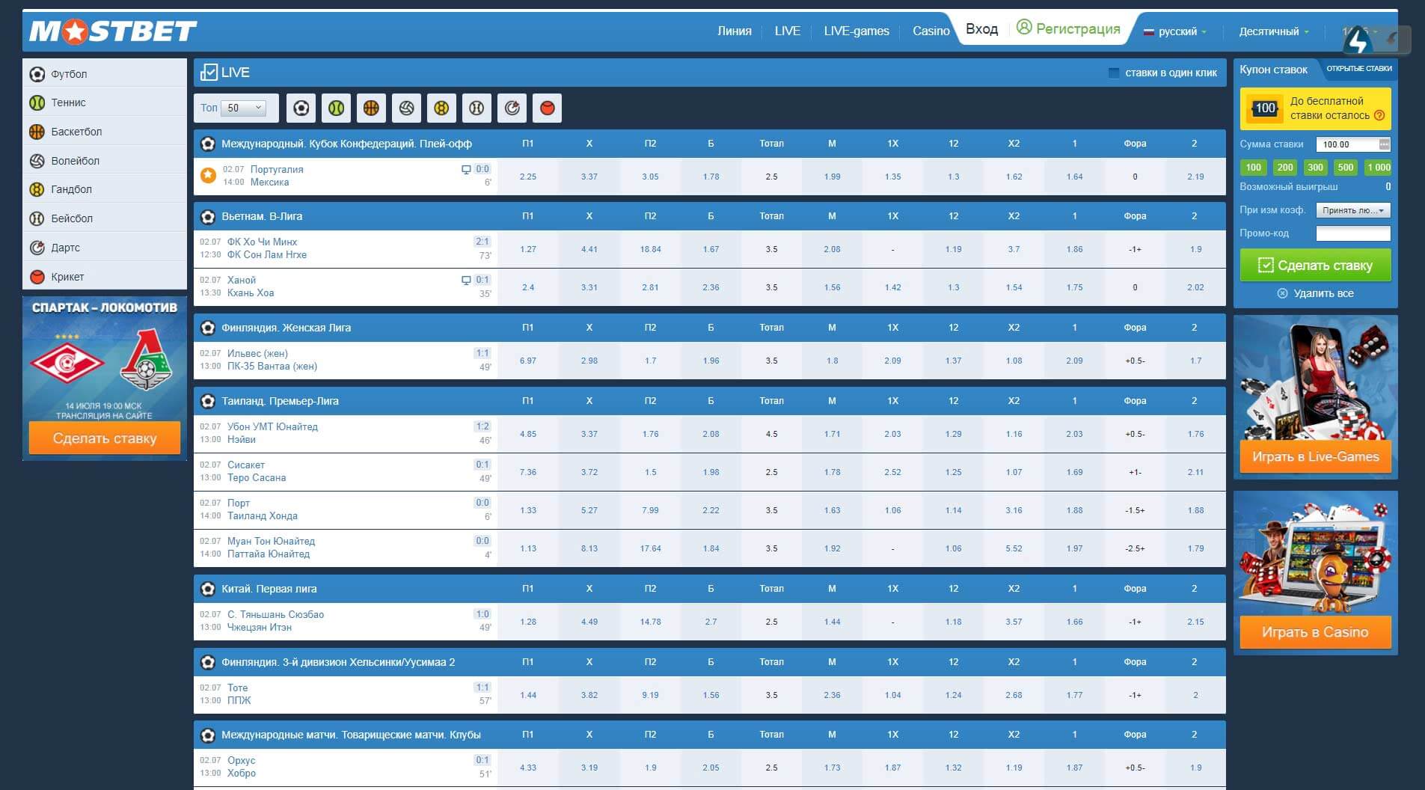The height and width of the screenshot is (790, 1425).
Task: Select the darts filter icon in LIVE toolbar
Action: point(512,108)
